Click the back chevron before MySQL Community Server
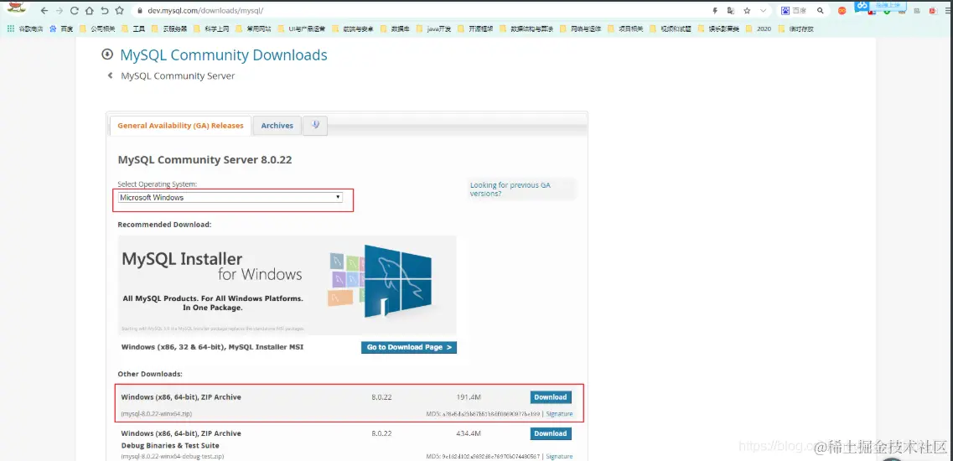This screenshot has width=953, height=461. click(110, 76)
